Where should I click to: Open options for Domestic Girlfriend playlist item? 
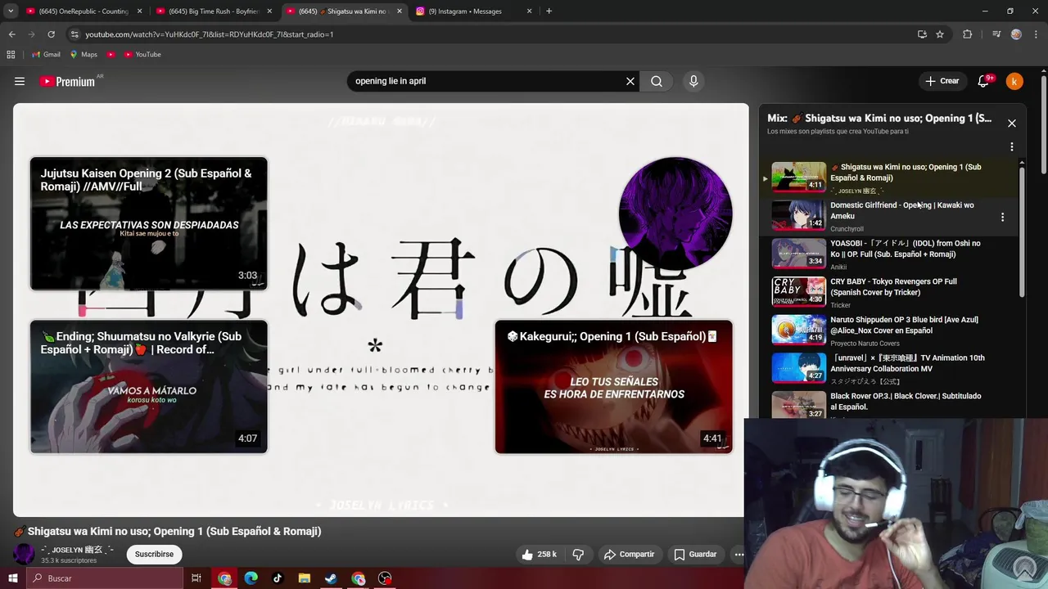[x=1002, y=217]
